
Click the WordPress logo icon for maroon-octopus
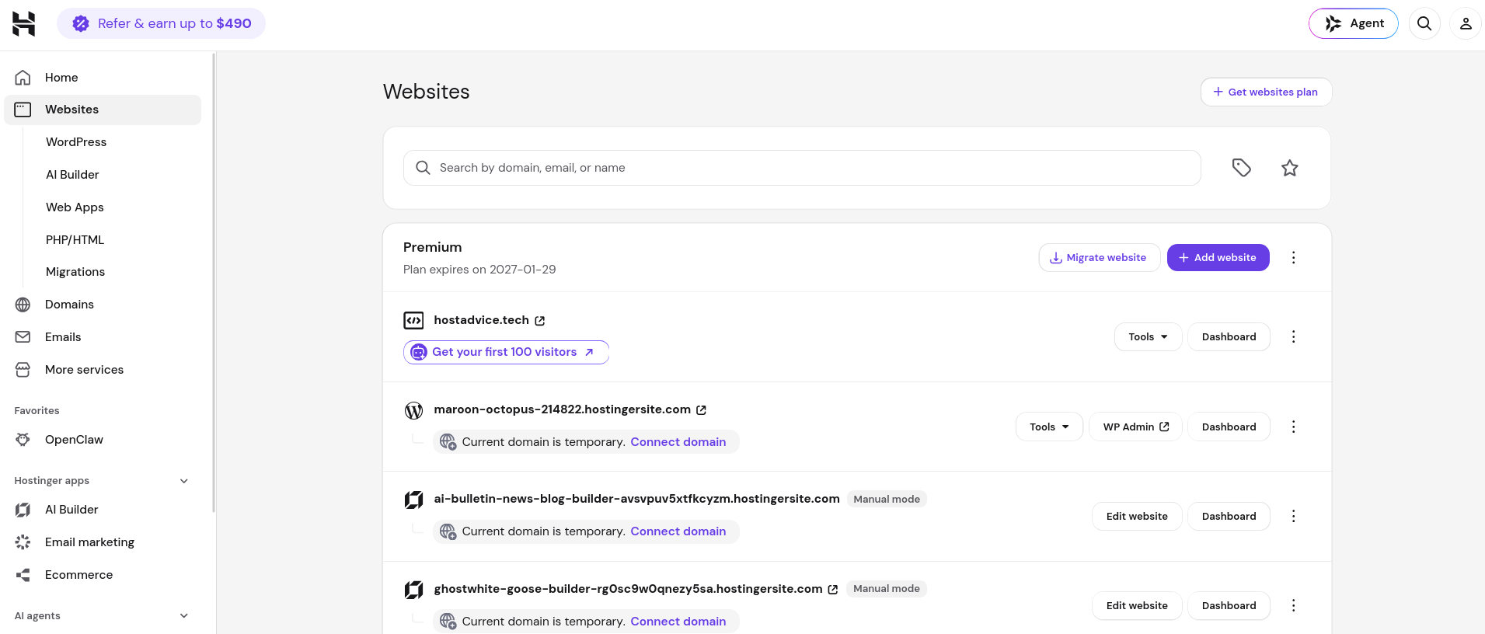[x=414, y=410]
